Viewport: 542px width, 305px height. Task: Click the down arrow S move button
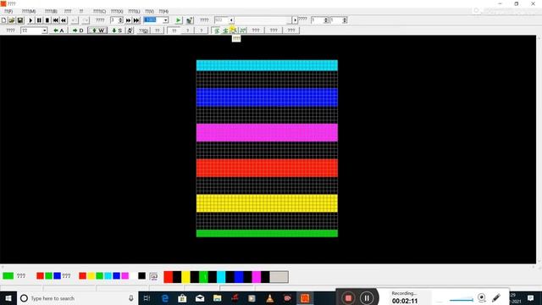[x=117, y=30]
